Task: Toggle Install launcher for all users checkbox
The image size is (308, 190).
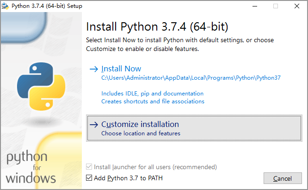Action: coord(89,167)
